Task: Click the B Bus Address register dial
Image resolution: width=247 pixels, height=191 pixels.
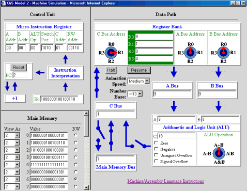Action: pyautogui.click(x=223, y=53)
